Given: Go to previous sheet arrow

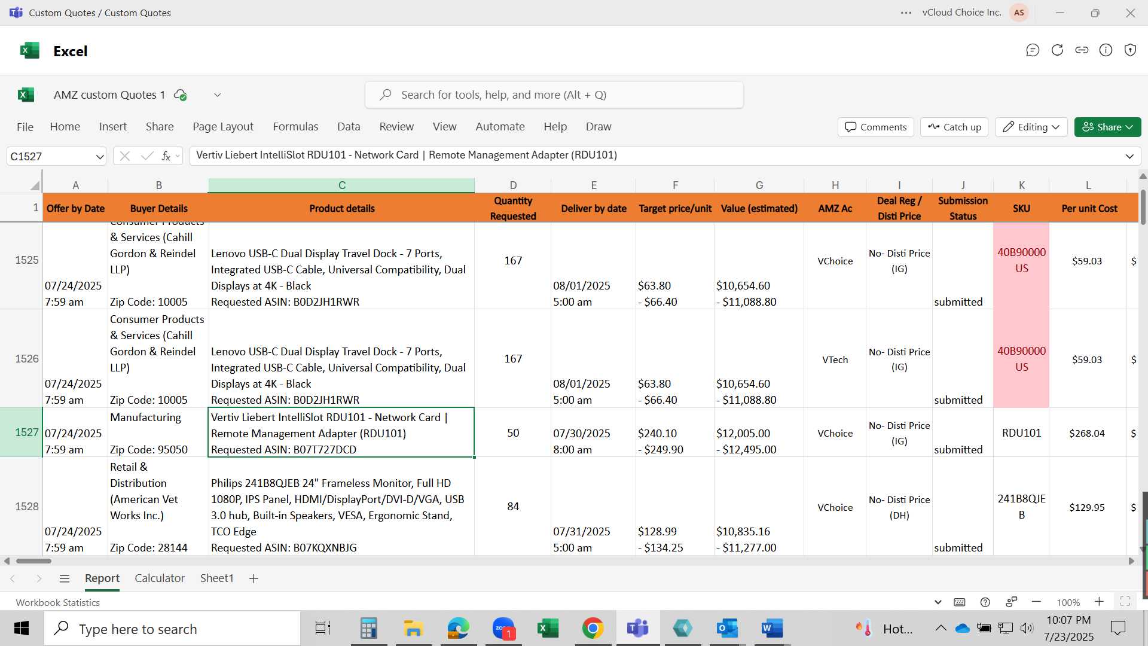Looking at the screenshot, I should click(x=13, y=578).
